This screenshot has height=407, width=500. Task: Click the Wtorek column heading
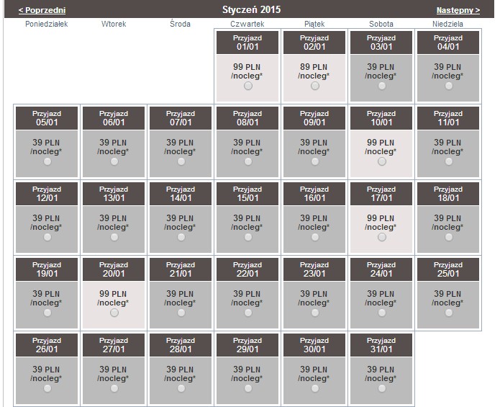tap(114, 24)
